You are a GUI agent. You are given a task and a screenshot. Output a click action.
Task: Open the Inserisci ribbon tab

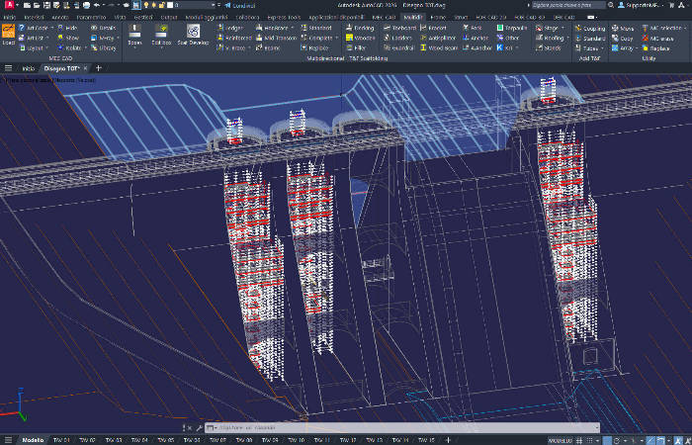(x=34, y=17)
